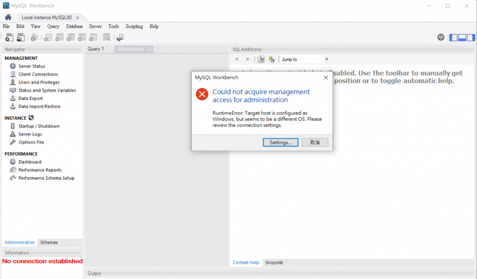Screen dimensions: 477x279
Task: Open the View menu
Action: [35, 27]
